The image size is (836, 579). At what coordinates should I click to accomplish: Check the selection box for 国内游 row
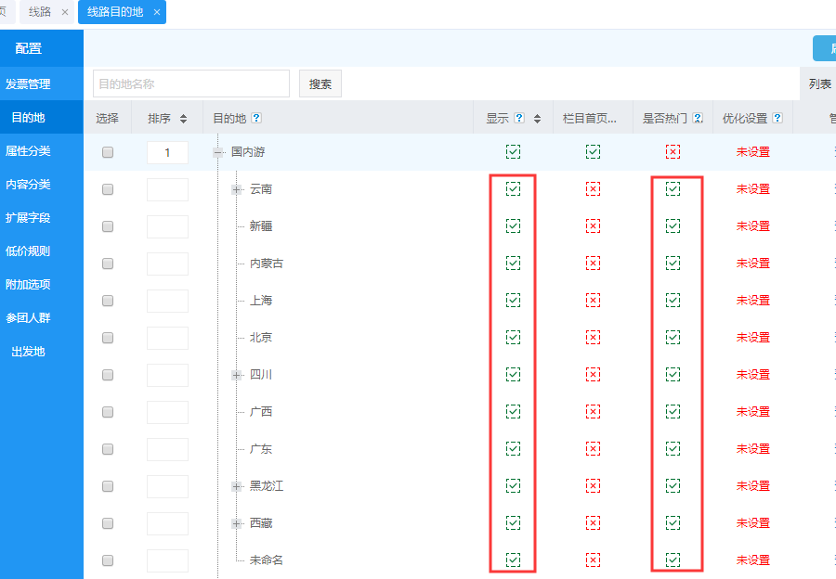coord(108,152)
